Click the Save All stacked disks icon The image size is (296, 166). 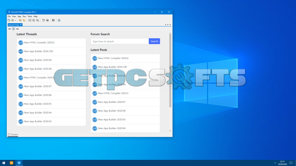[38, 20]
